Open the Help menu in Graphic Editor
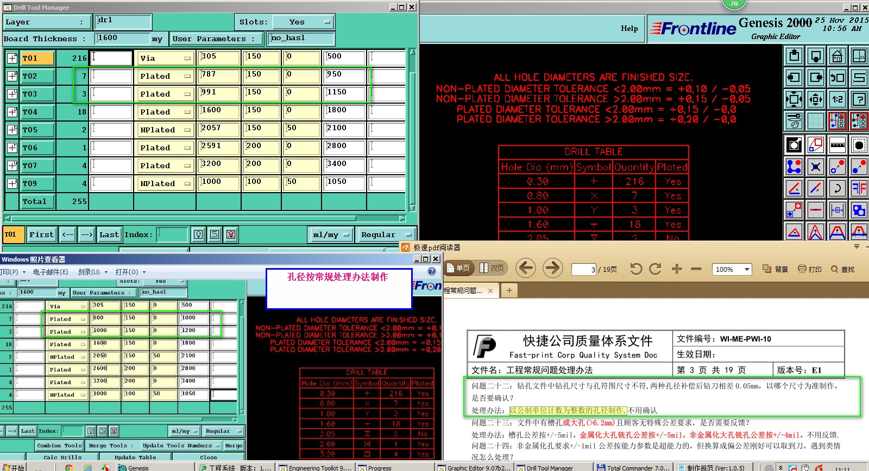This screenshot has height=471, width=869. point(629,28)
